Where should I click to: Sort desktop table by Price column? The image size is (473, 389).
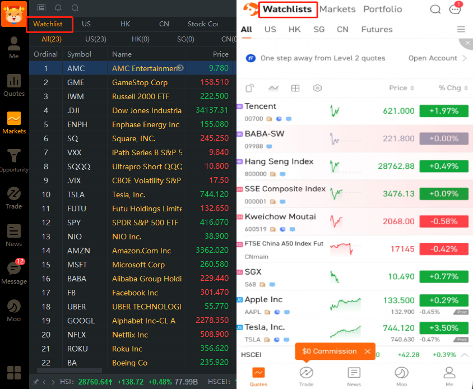[x=220, y=54]
